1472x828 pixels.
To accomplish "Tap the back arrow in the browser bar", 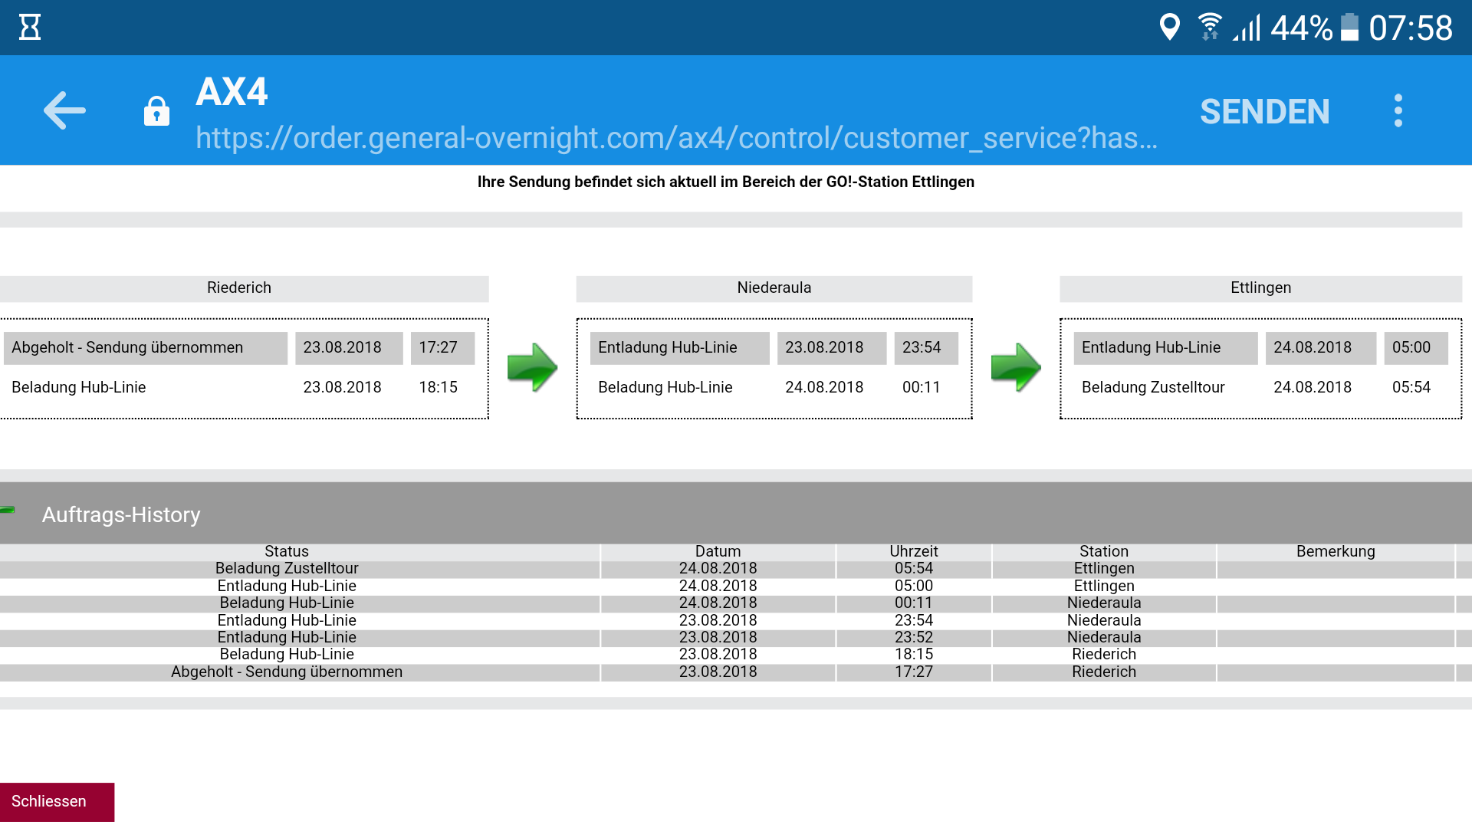I will [x=64, y=111].
